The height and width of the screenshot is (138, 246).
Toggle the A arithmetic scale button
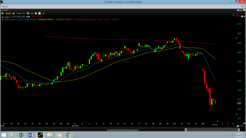click(238, 126)
